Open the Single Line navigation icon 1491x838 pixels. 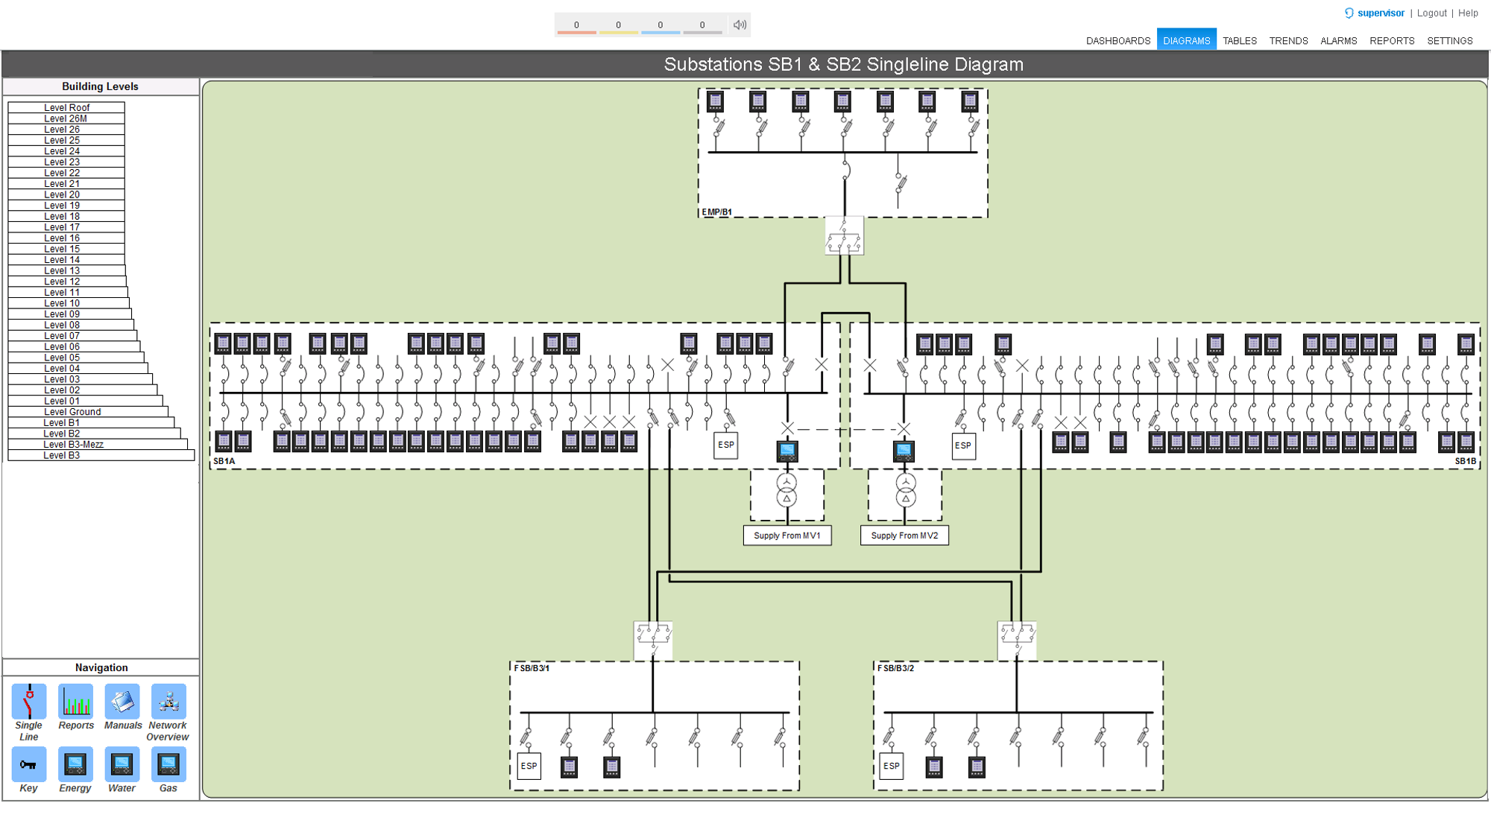(x=29, y=702)
